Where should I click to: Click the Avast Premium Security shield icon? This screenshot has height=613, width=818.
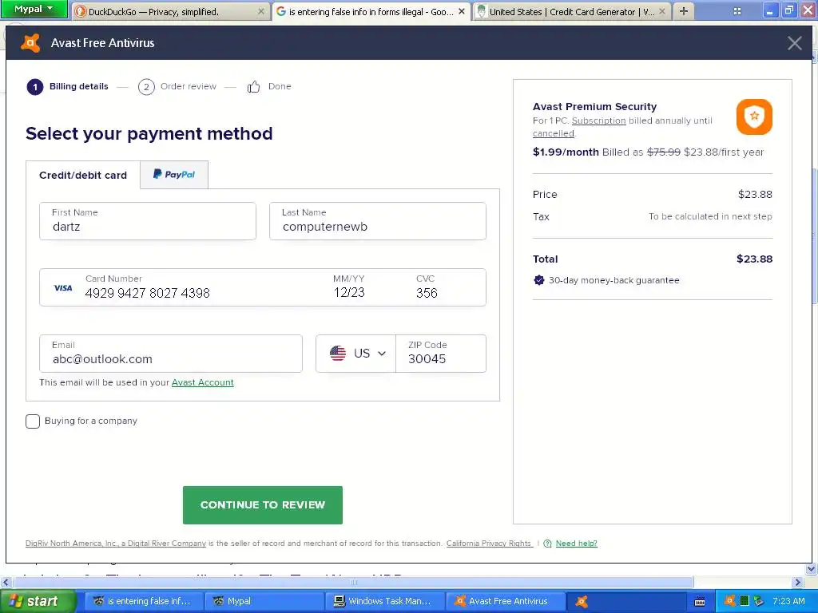click(754, 117)
